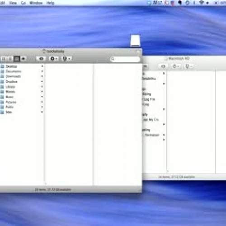Expand the Documents folder column arrow

click(42, 71)
